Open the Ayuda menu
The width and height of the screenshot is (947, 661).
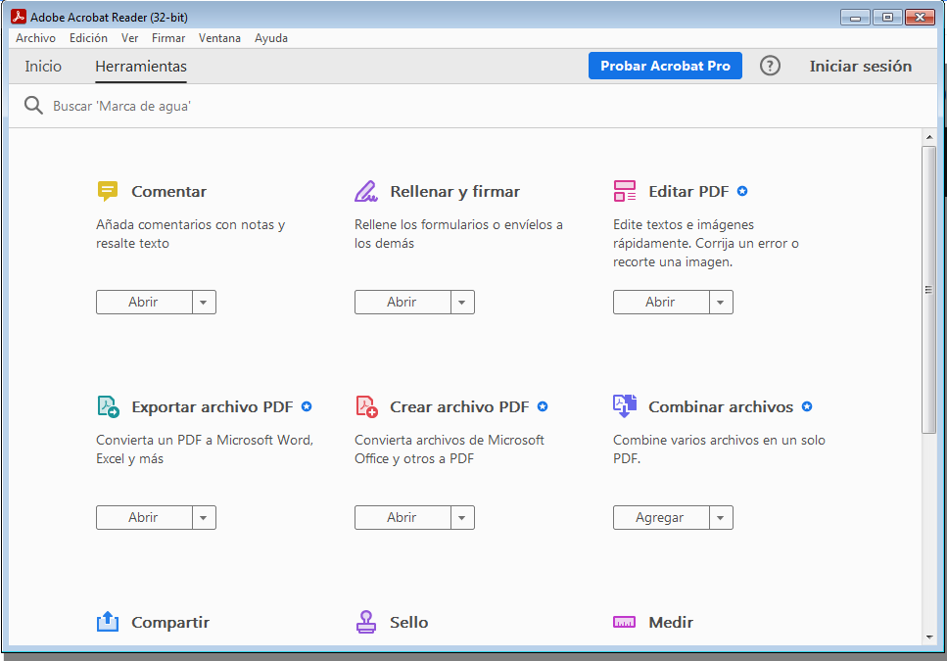coord(270,38)
